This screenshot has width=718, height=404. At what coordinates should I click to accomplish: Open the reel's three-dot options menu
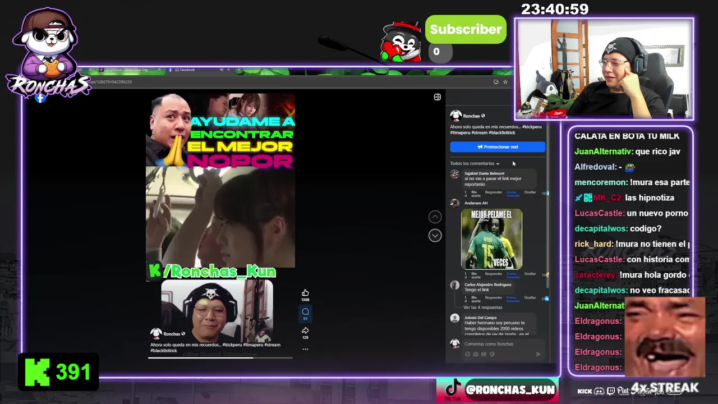pyautogui.click(x=305, y=349)
